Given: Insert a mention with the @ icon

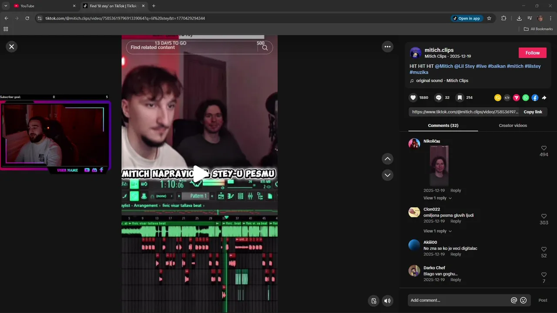Looking at the screenshot, I should [514, 300].
